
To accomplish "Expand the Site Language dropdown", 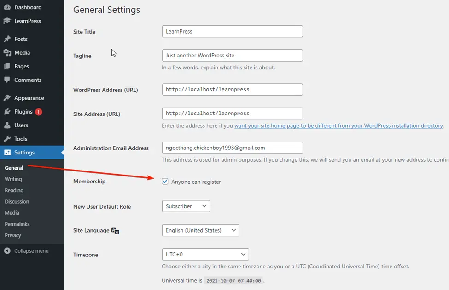I will coord(200,230).
